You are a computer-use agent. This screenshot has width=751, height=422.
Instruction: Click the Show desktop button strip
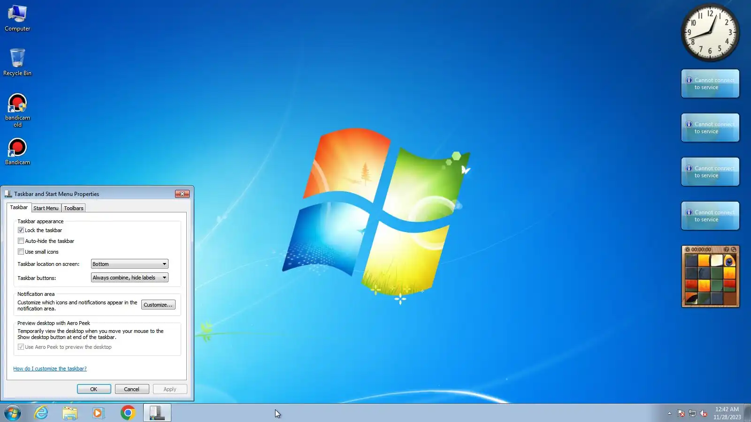pos(747,413)
